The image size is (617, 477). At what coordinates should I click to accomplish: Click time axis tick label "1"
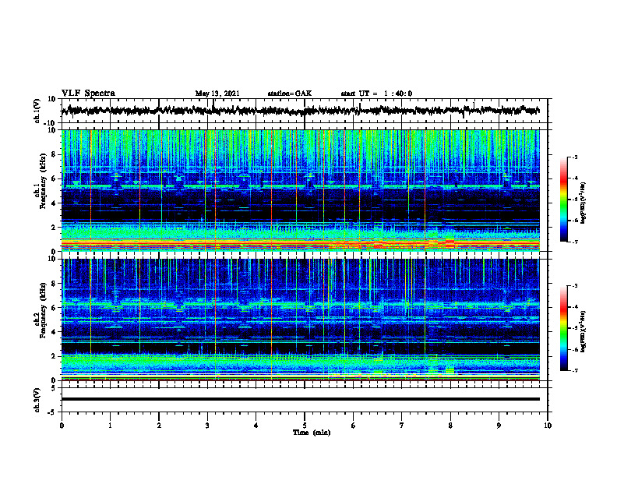tap(110, 426)
